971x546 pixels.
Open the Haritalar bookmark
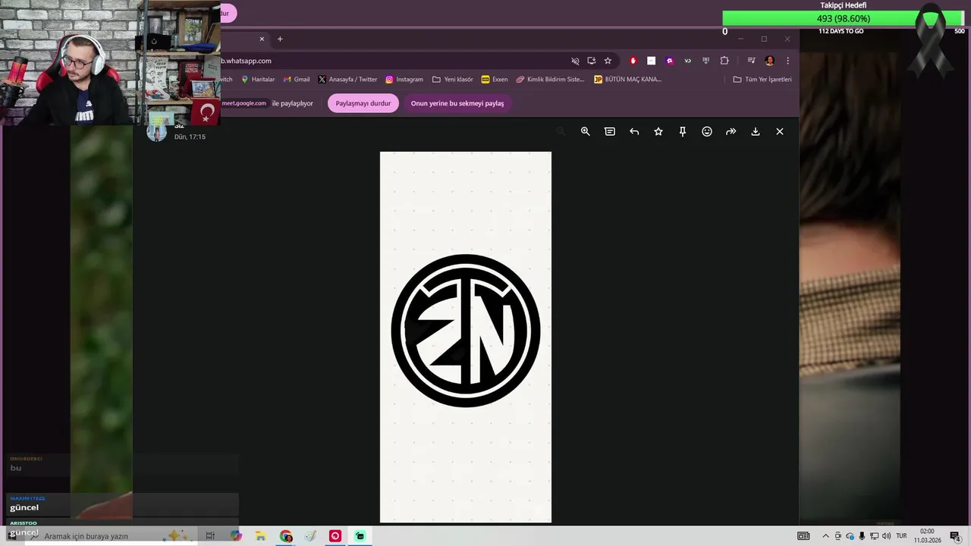click(258, 79)
